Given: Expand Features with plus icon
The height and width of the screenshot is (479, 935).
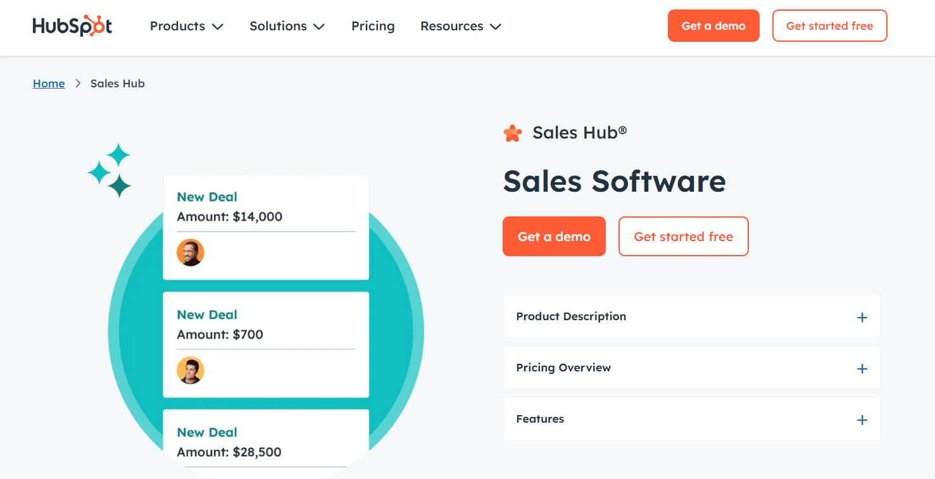Looking at the screenshot, I should click(x=862, y=420).
